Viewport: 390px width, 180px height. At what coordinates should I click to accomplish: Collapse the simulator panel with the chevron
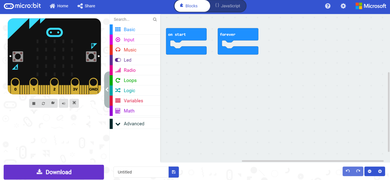point(107,89)
